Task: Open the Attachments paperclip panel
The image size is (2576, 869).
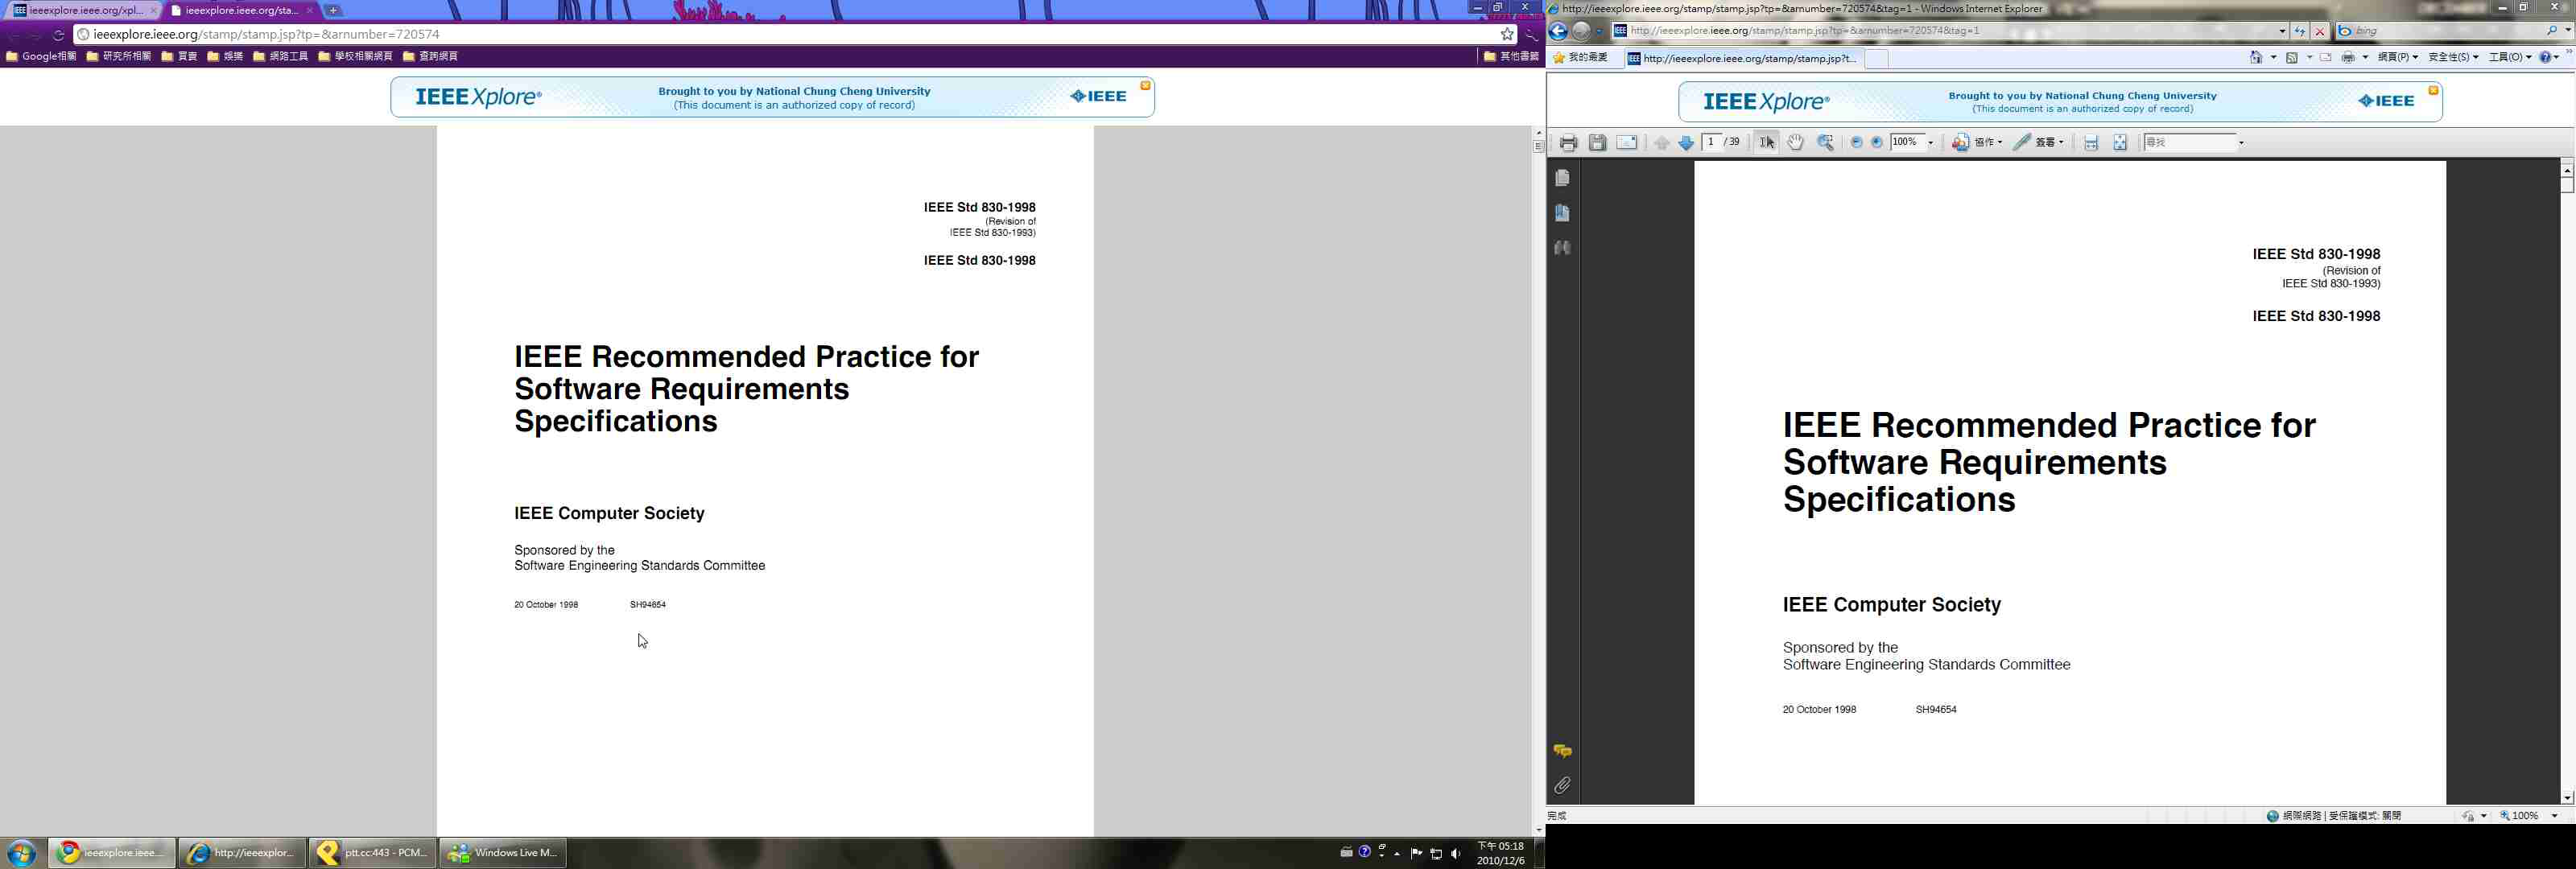Action: tap(1562, 786)
